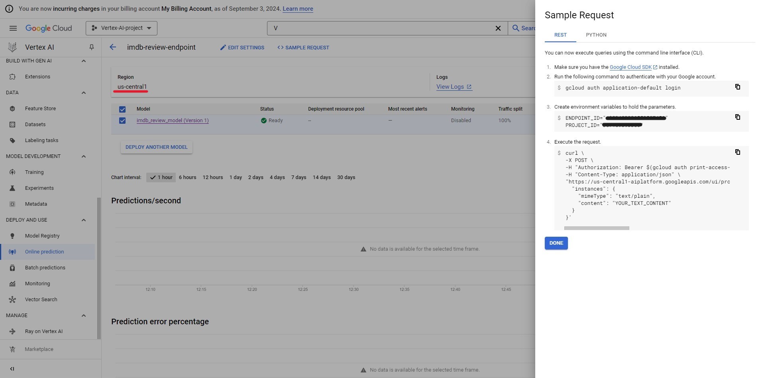The height and width of the screenshot is (378, 764).
Task: Collapse the sidebar navigation panel
Action: click(12, 369)
